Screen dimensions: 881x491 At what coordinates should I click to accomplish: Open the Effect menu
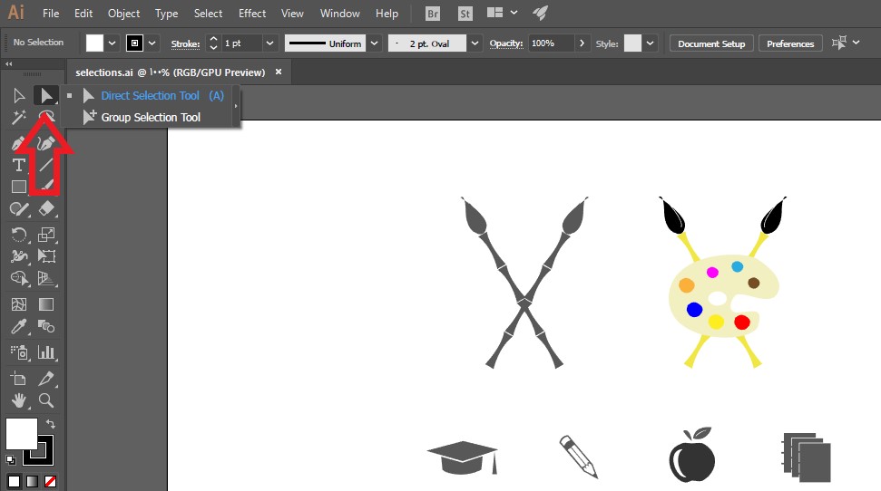tap(252, 14)
